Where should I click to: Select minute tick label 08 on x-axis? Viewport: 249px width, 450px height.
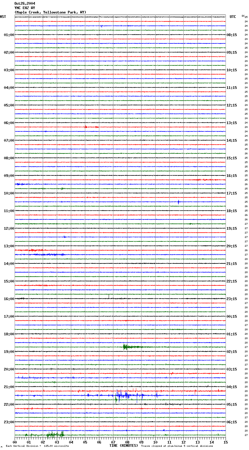[127, 442]
